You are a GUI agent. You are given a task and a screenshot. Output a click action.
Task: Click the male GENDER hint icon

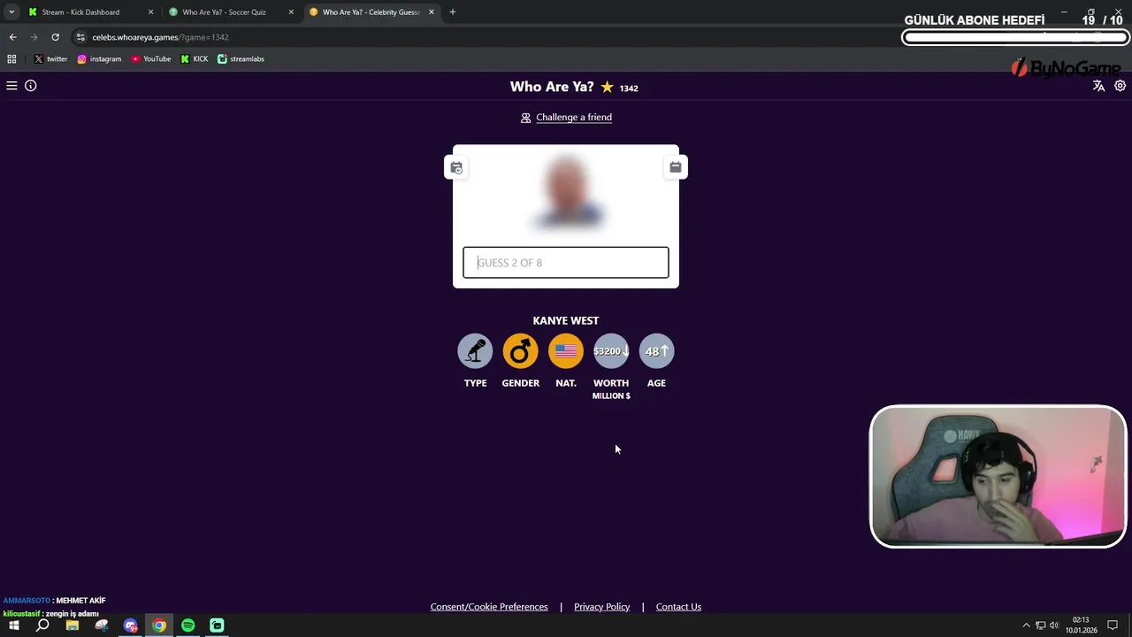click(520, 351)
